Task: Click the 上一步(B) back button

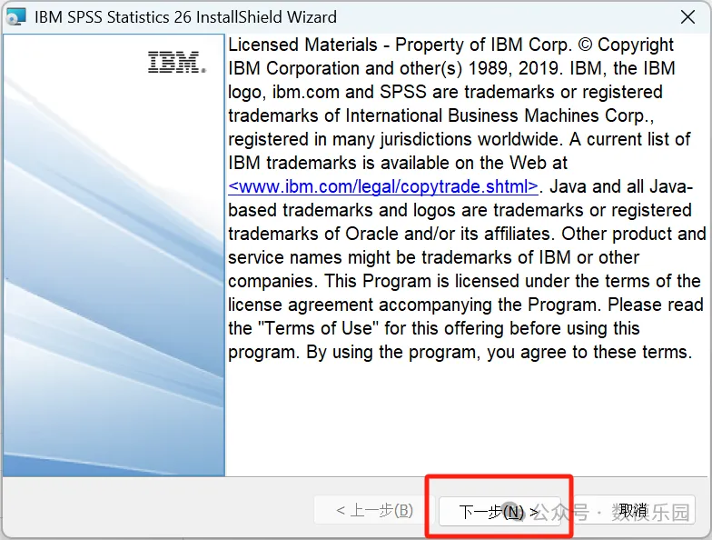Action: [x=374, y=511]
